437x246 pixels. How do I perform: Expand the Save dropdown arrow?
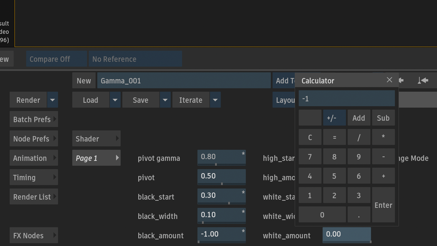point(165,100)
